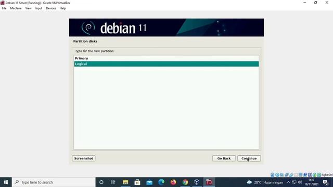Click the audio indicator in VirtualBox status bar

pos(281,175)
